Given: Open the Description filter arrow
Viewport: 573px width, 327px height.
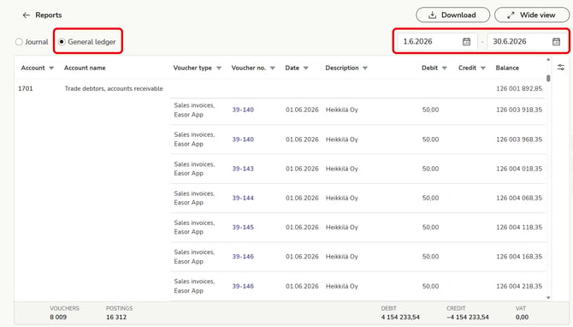Looking at the screenshot, I should pos(365,68).
